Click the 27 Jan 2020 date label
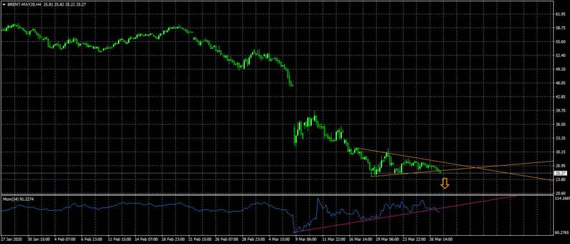The width and height of the screenshot is (570, 244). (x=12, y=240)
